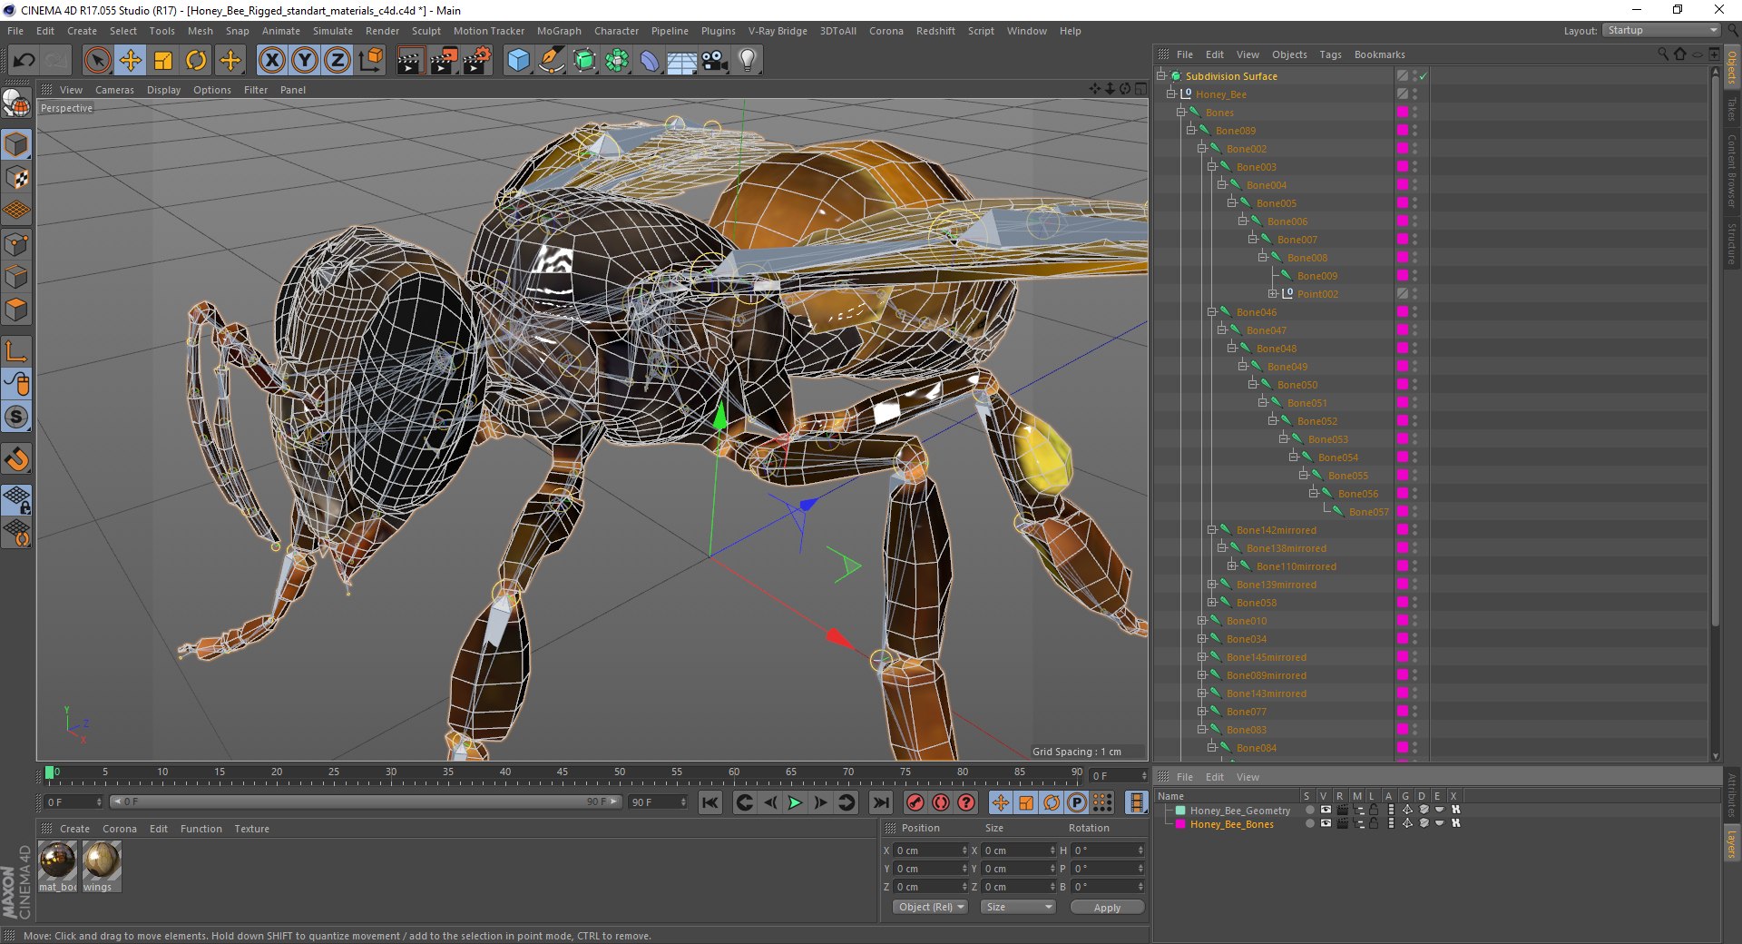Open the Spline pen tool
The height and width of the screenshot is (944, 1742).
pos(551,61)
